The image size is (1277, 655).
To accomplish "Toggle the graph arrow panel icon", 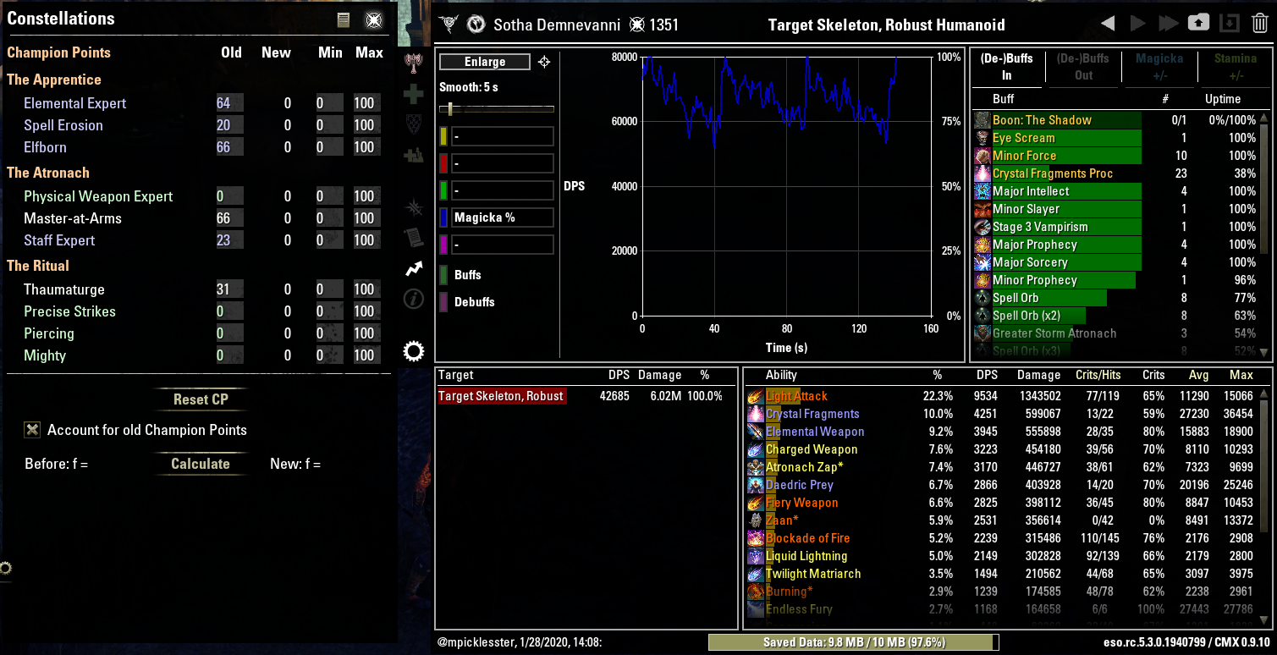I will pyautogui.click(x=413, y=269).
